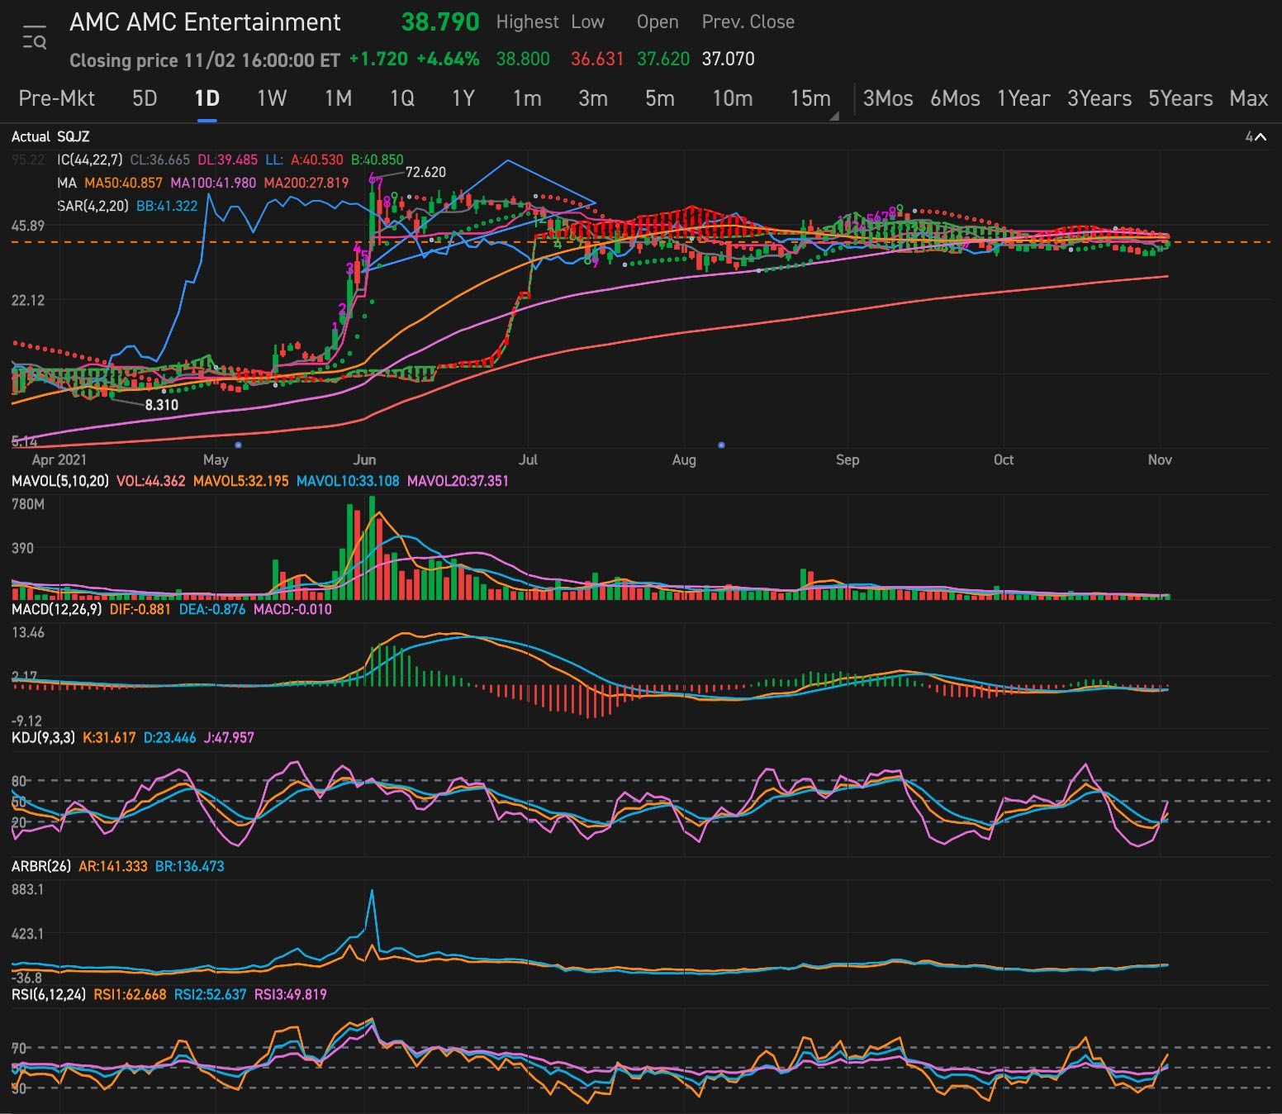
Task: Click the AR:141.333 readout
Action: pos(113,866)
